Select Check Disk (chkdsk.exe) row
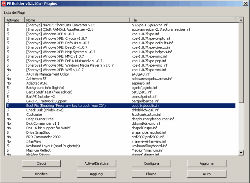The image size is (250, 183). click(121, 110)
